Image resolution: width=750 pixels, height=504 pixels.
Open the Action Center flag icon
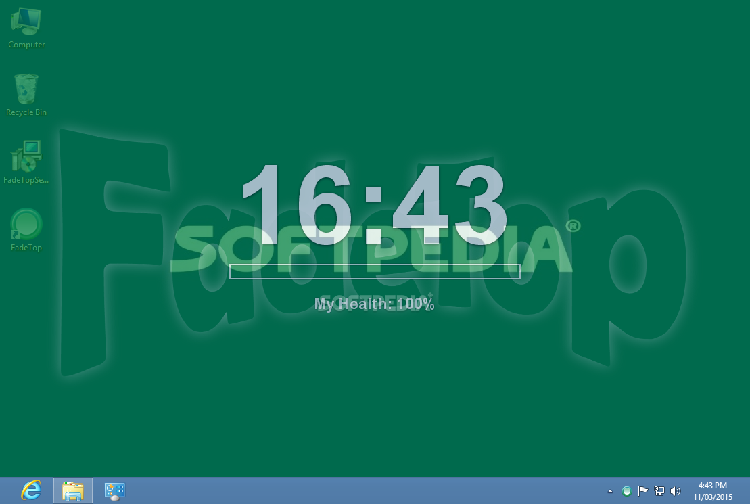click(643, 491)
